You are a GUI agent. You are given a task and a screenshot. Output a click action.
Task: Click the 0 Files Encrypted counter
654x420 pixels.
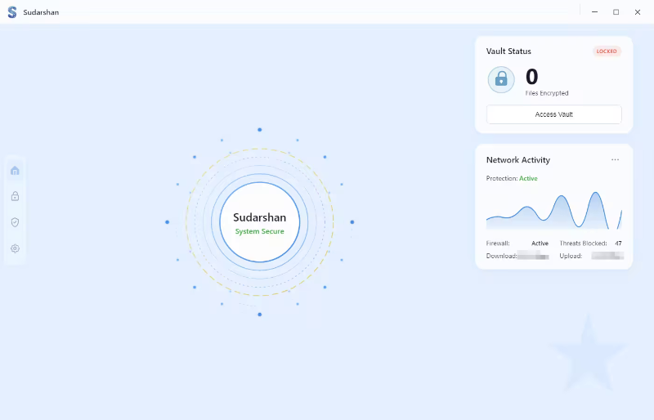[x=532, y=78]
